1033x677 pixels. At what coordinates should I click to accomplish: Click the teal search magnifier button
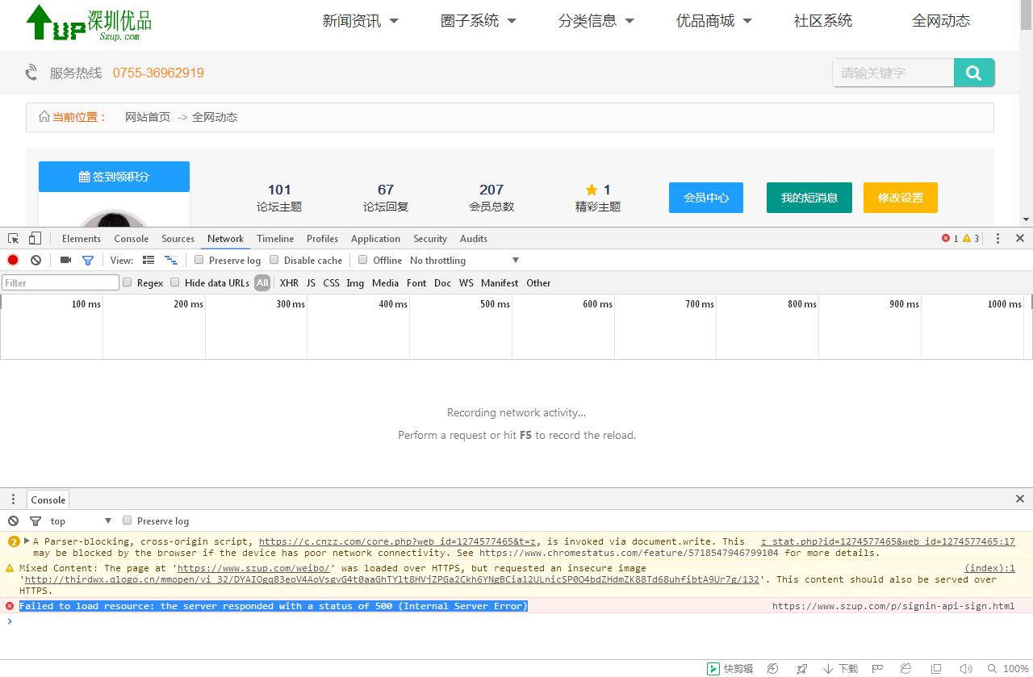[973, 73]
